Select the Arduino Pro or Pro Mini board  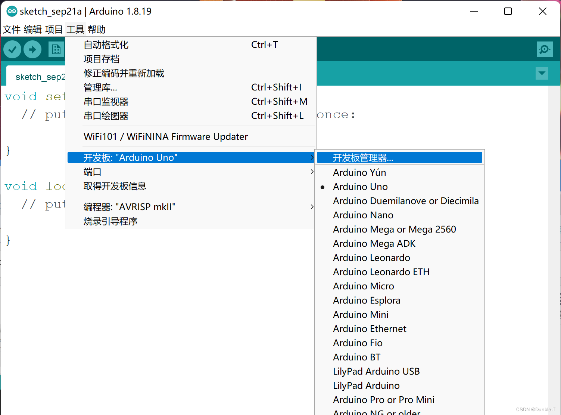click(399, 400)
